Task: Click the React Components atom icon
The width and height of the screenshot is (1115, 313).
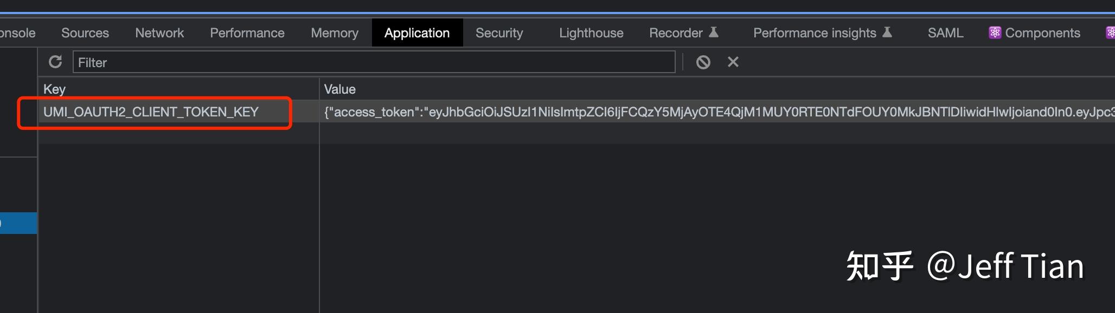Action: coord(995,33)
